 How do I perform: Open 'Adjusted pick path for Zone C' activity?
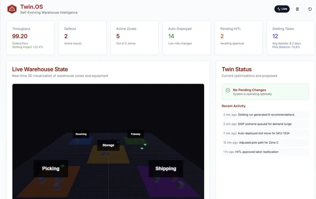265,143
